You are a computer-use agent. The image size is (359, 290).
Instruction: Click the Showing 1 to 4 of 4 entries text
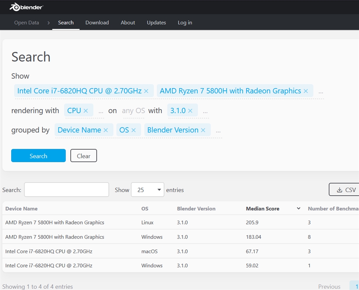[x=38, y=286]
